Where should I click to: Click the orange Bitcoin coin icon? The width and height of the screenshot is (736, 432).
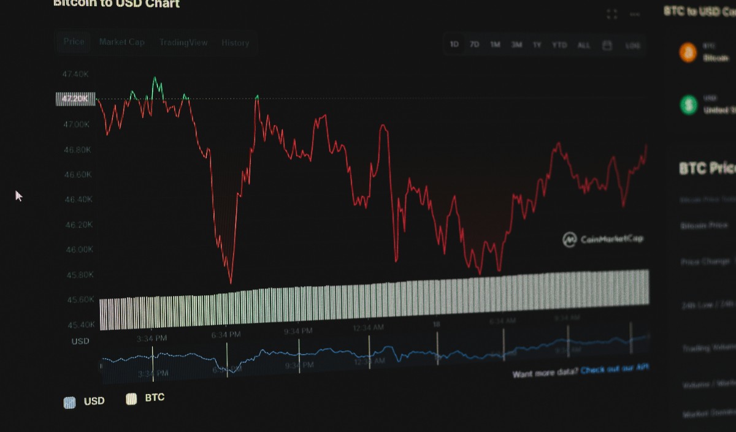click(x=688, y=52)
